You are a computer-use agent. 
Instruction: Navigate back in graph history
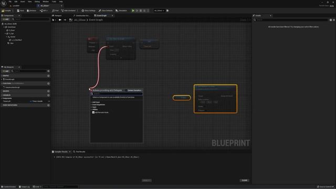pyautogui.click(x=60, y=20)
